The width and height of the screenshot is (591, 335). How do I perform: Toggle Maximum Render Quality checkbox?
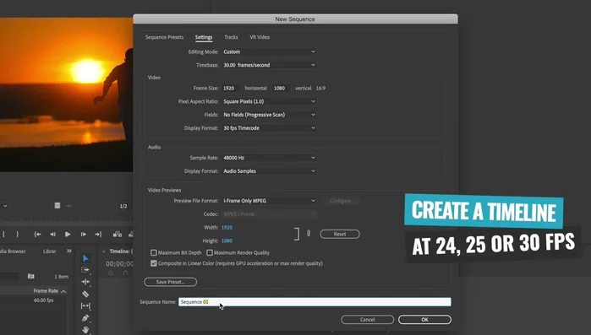point(210,252)
